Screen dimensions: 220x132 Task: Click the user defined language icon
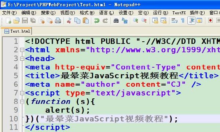click(199, 20)
